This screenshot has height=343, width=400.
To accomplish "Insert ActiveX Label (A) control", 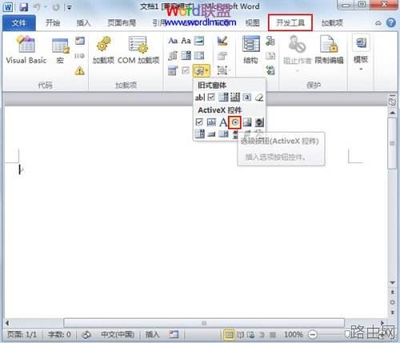I will pos(223,122).
